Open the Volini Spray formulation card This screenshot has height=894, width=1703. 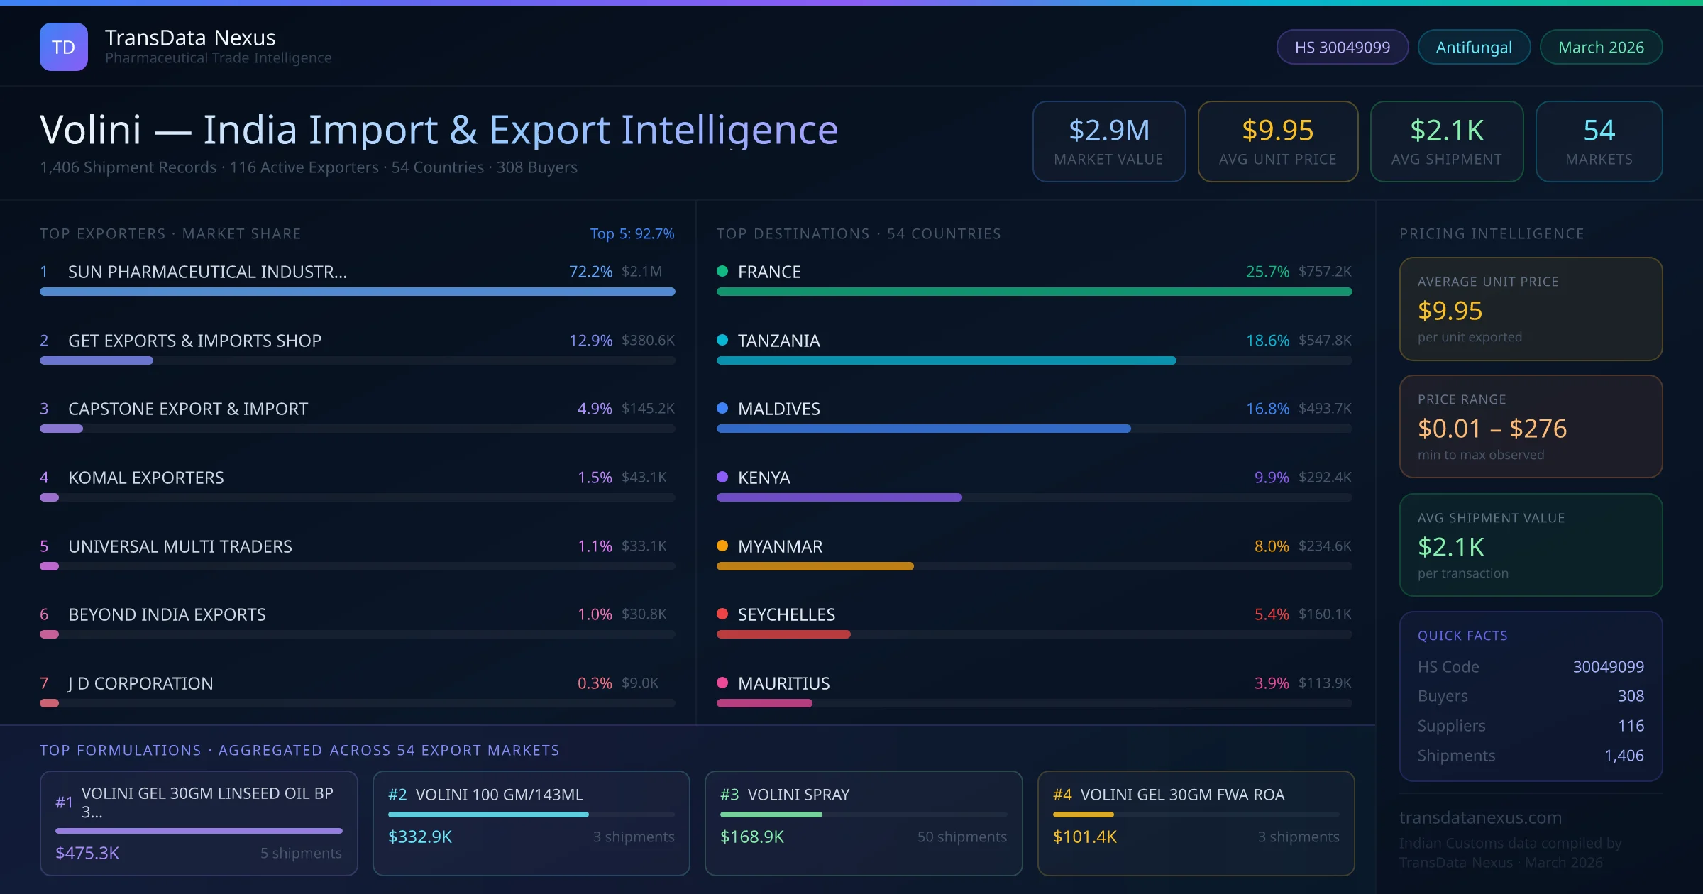tap(863, 822)
